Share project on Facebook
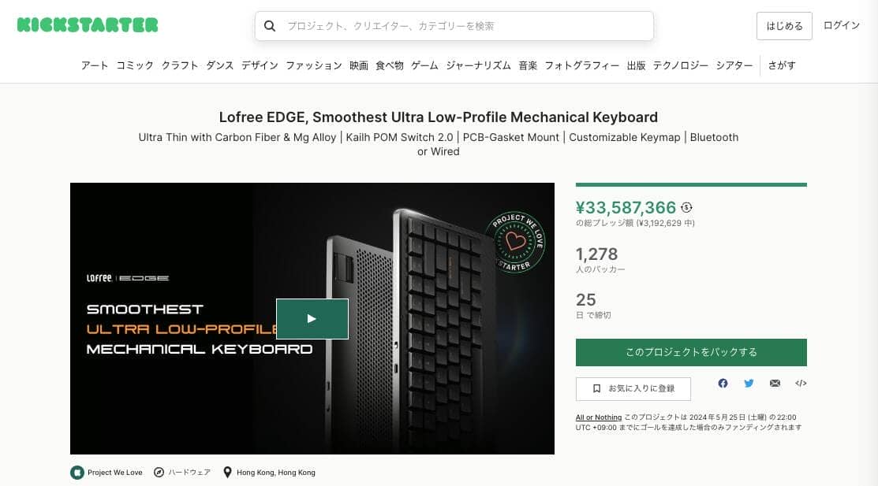The height and width of the screenshot is (486, 878). coord(723,383)
